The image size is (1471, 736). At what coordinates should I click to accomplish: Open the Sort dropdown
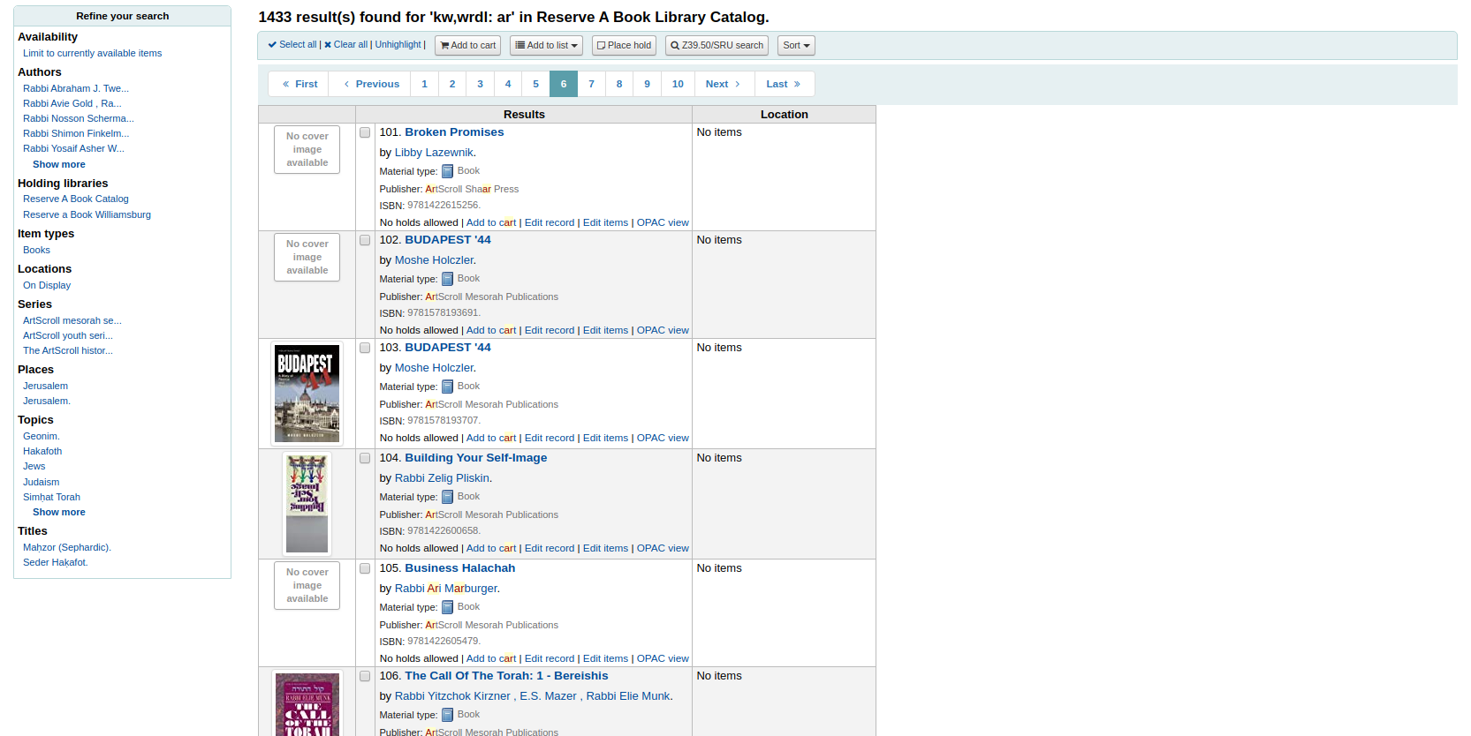click(796, 45)
